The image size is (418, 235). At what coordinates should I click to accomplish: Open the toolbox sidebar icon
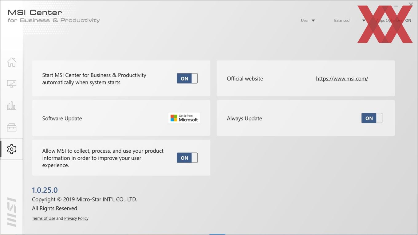12,127
